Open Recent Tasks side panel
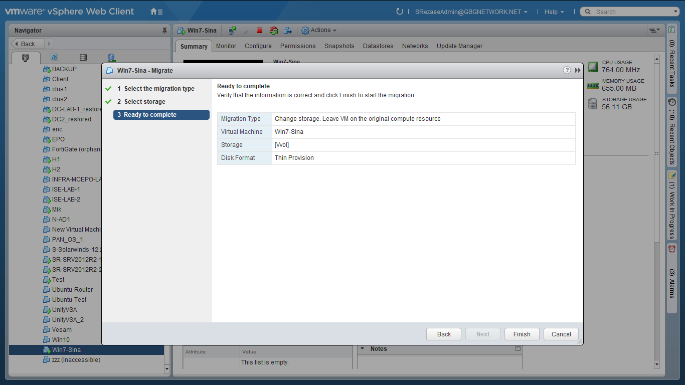Screen dimensions: 685x385 [672, 58]
